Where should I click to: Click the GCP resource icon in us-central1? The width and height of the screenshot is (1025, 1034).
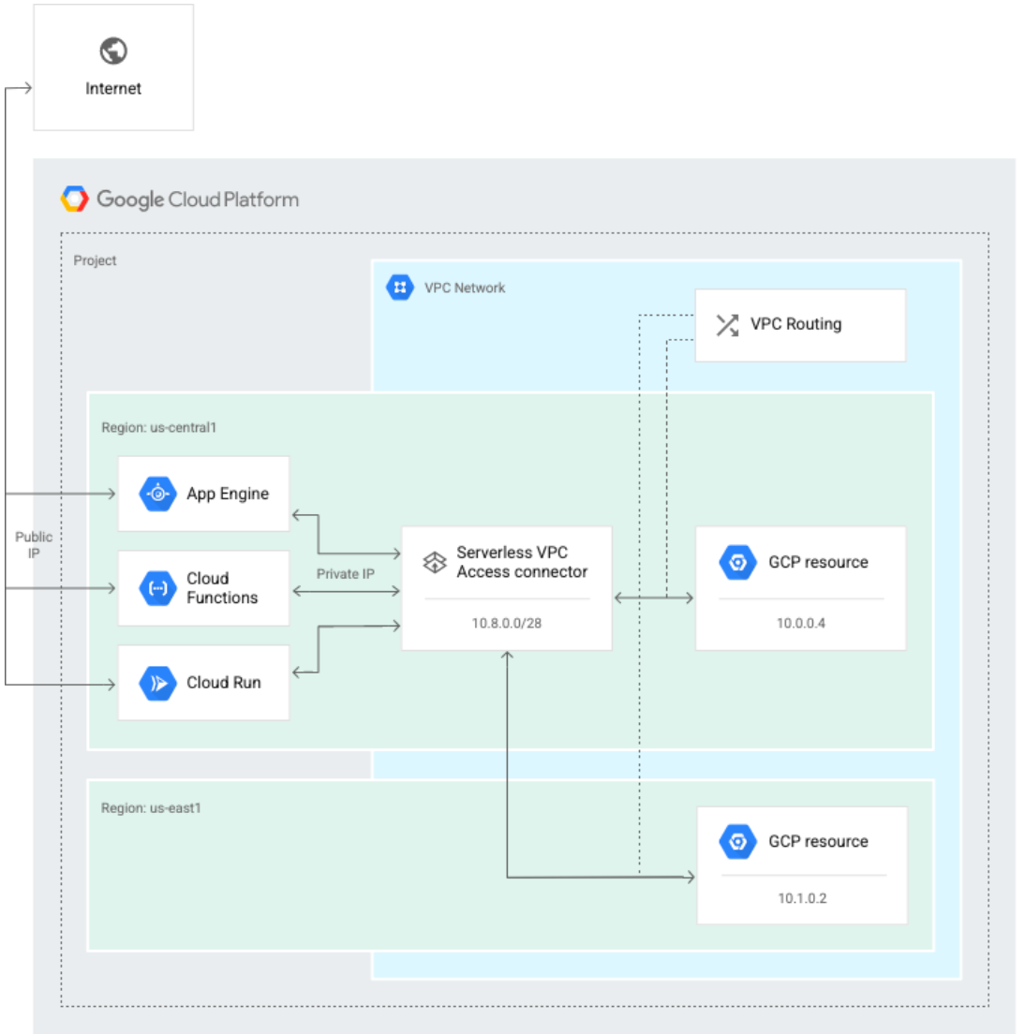click(738, 562)
